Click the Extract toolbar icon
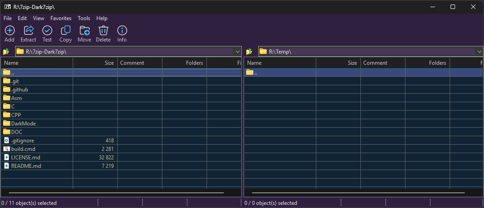The image size is (484, 208). click(x=29, y=31)
